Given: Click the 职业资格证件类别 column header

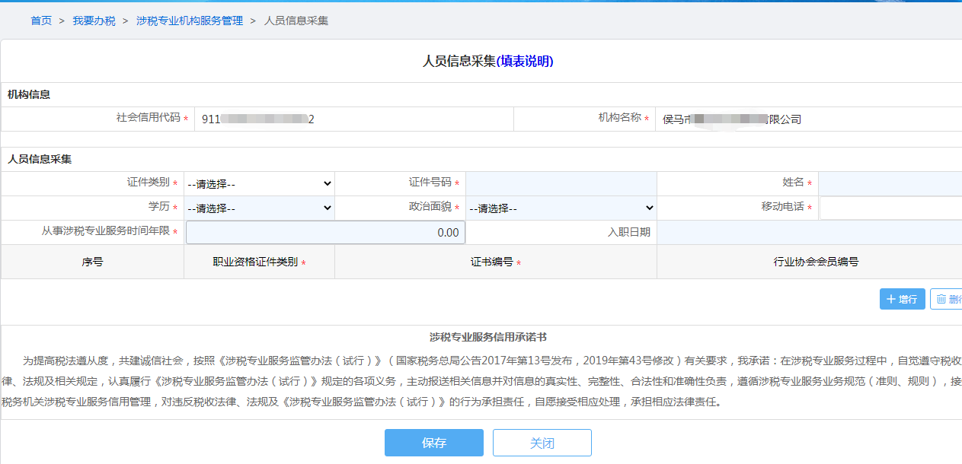Looking at the screenshot, I should click(259, 262).
